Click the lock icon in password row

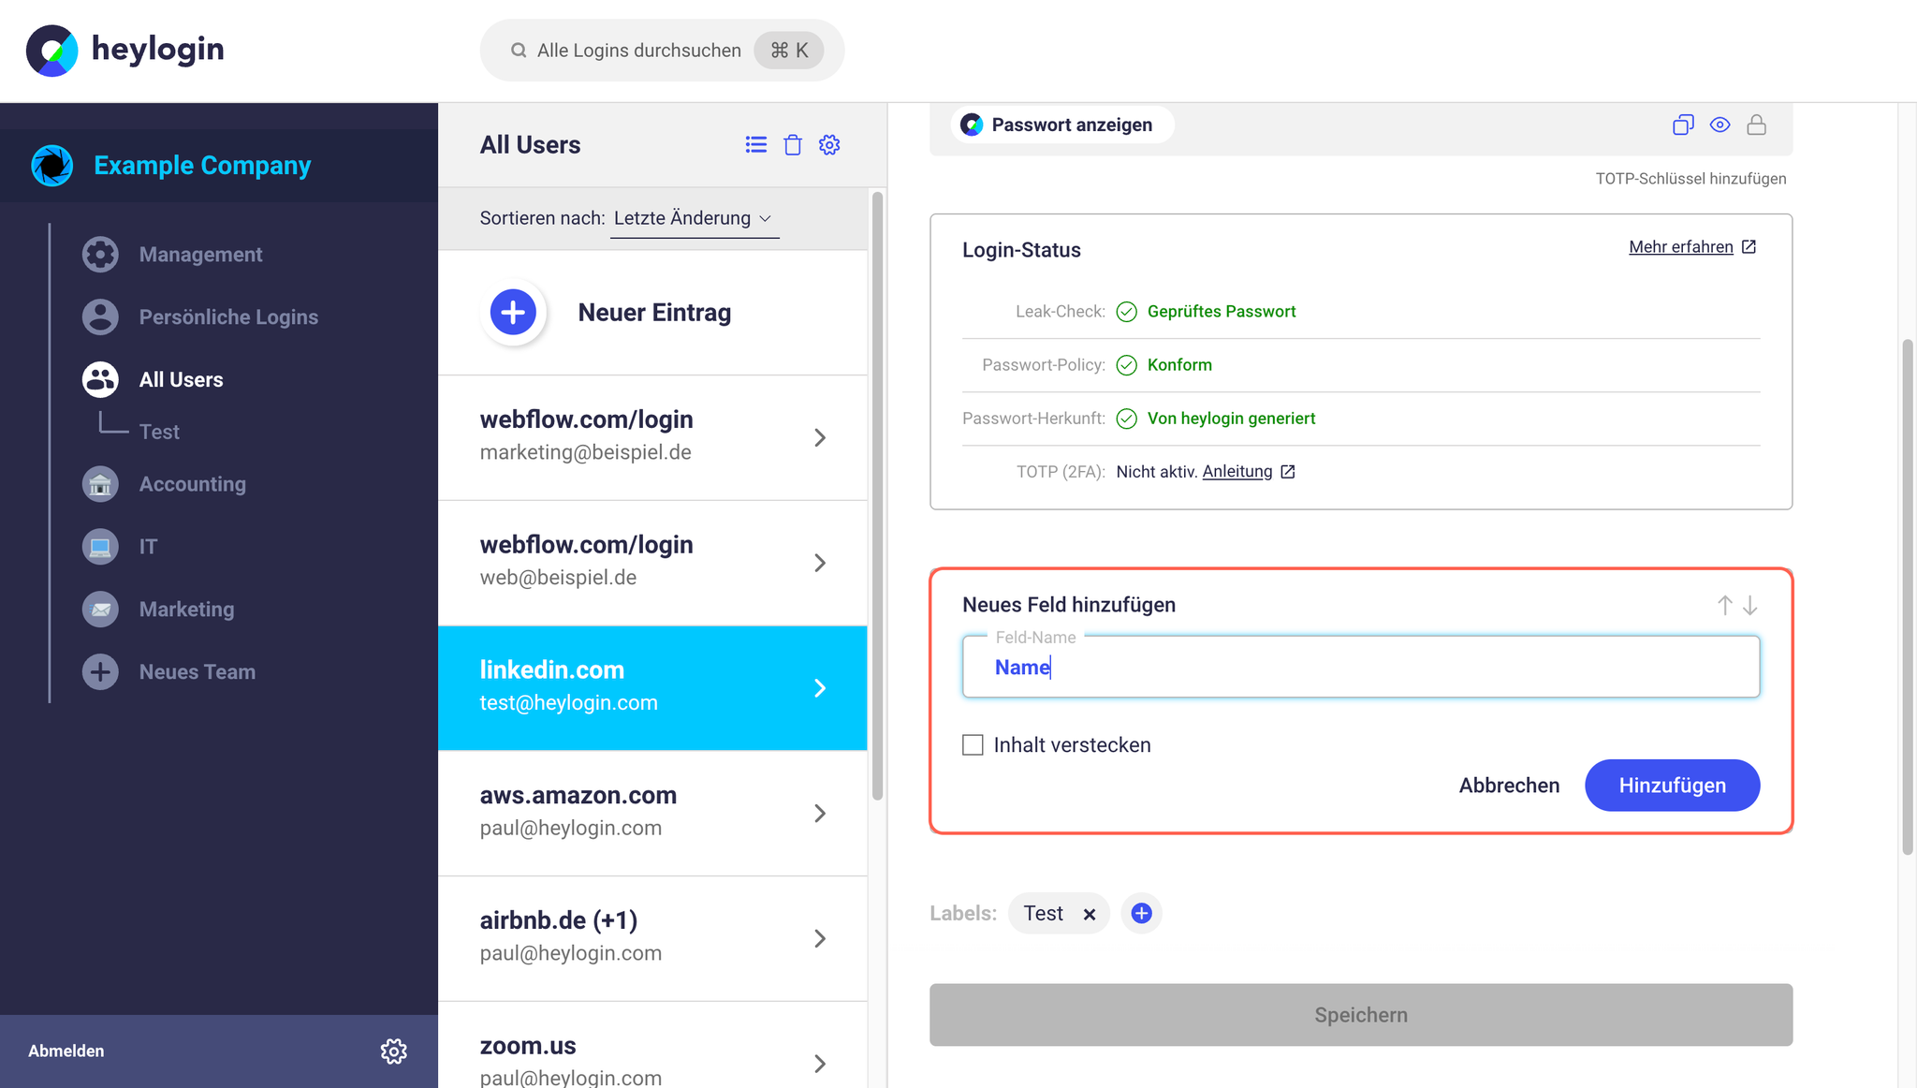pos(1757,125)
